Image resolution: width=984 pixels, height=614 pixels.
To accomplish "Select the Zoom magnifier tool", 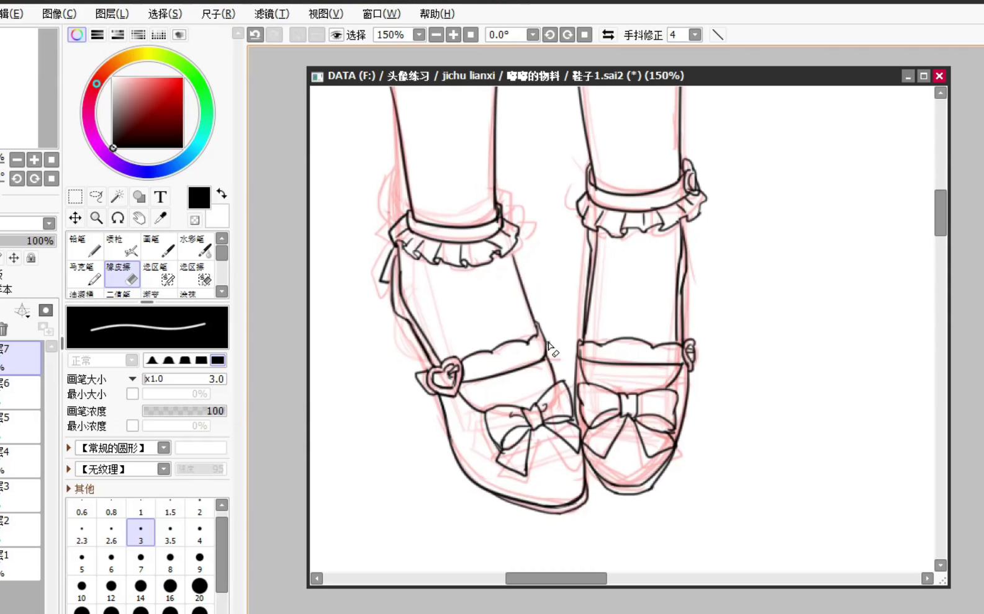I will [x=96, y=218].
